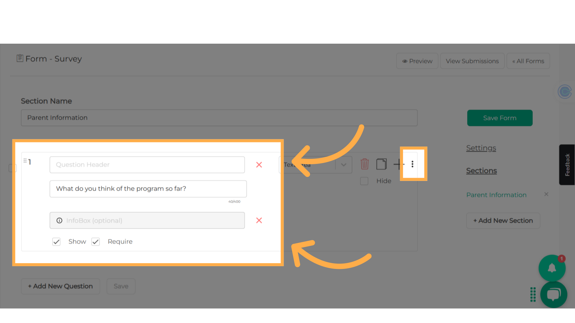This screenshot has width=575, height=323.
Task: Click the InfoBox optional field
Action: point(147,220)
